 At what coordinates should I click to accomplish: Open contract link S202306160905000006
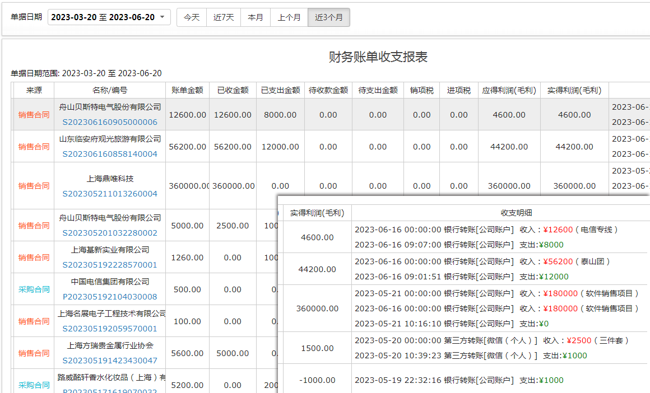pos(110,122)
